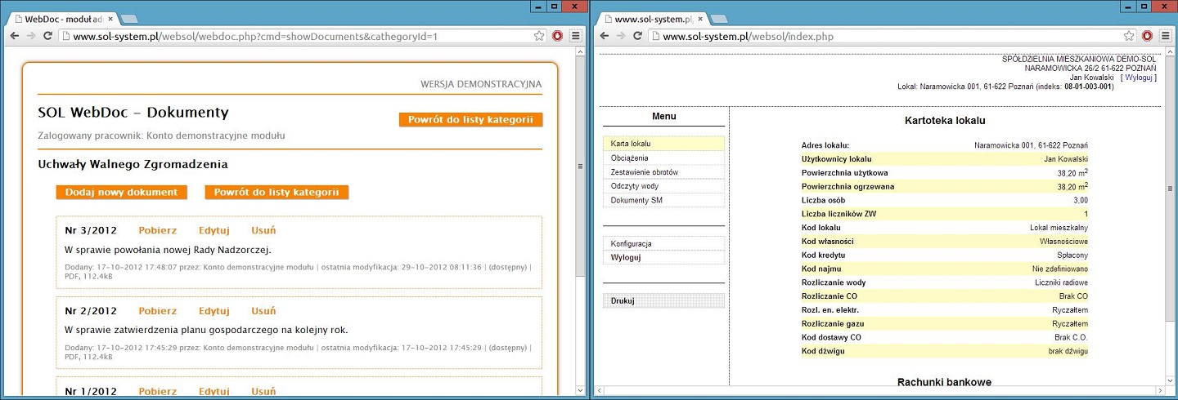The width and height of the screenshot is (1178, 400).
Task: Open Chrome menu in WebDoc window
Action: 575,36
